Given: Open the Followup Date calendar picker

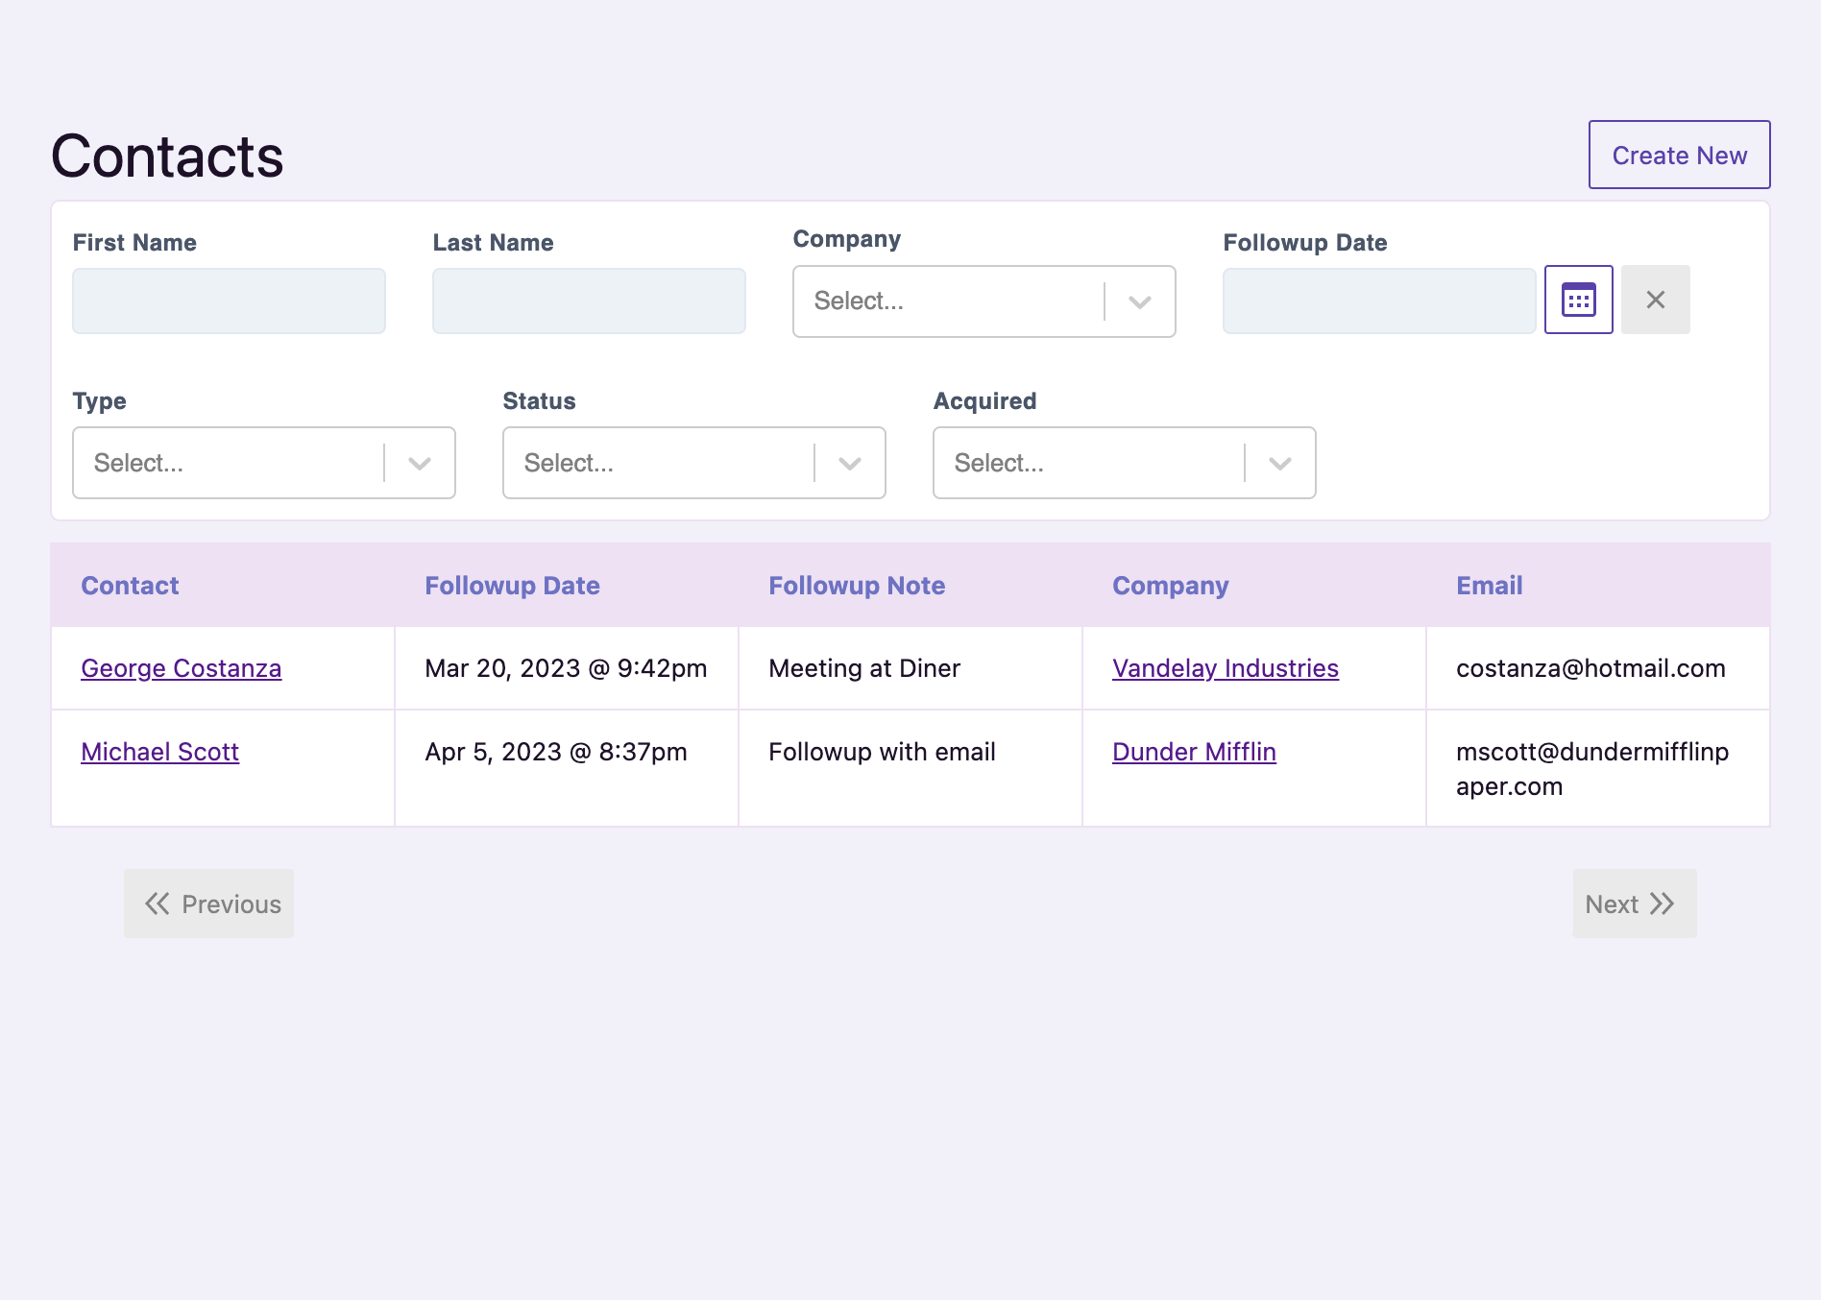Looking at the screenshot, I should pyautogui.click(x=1578, y=300).
